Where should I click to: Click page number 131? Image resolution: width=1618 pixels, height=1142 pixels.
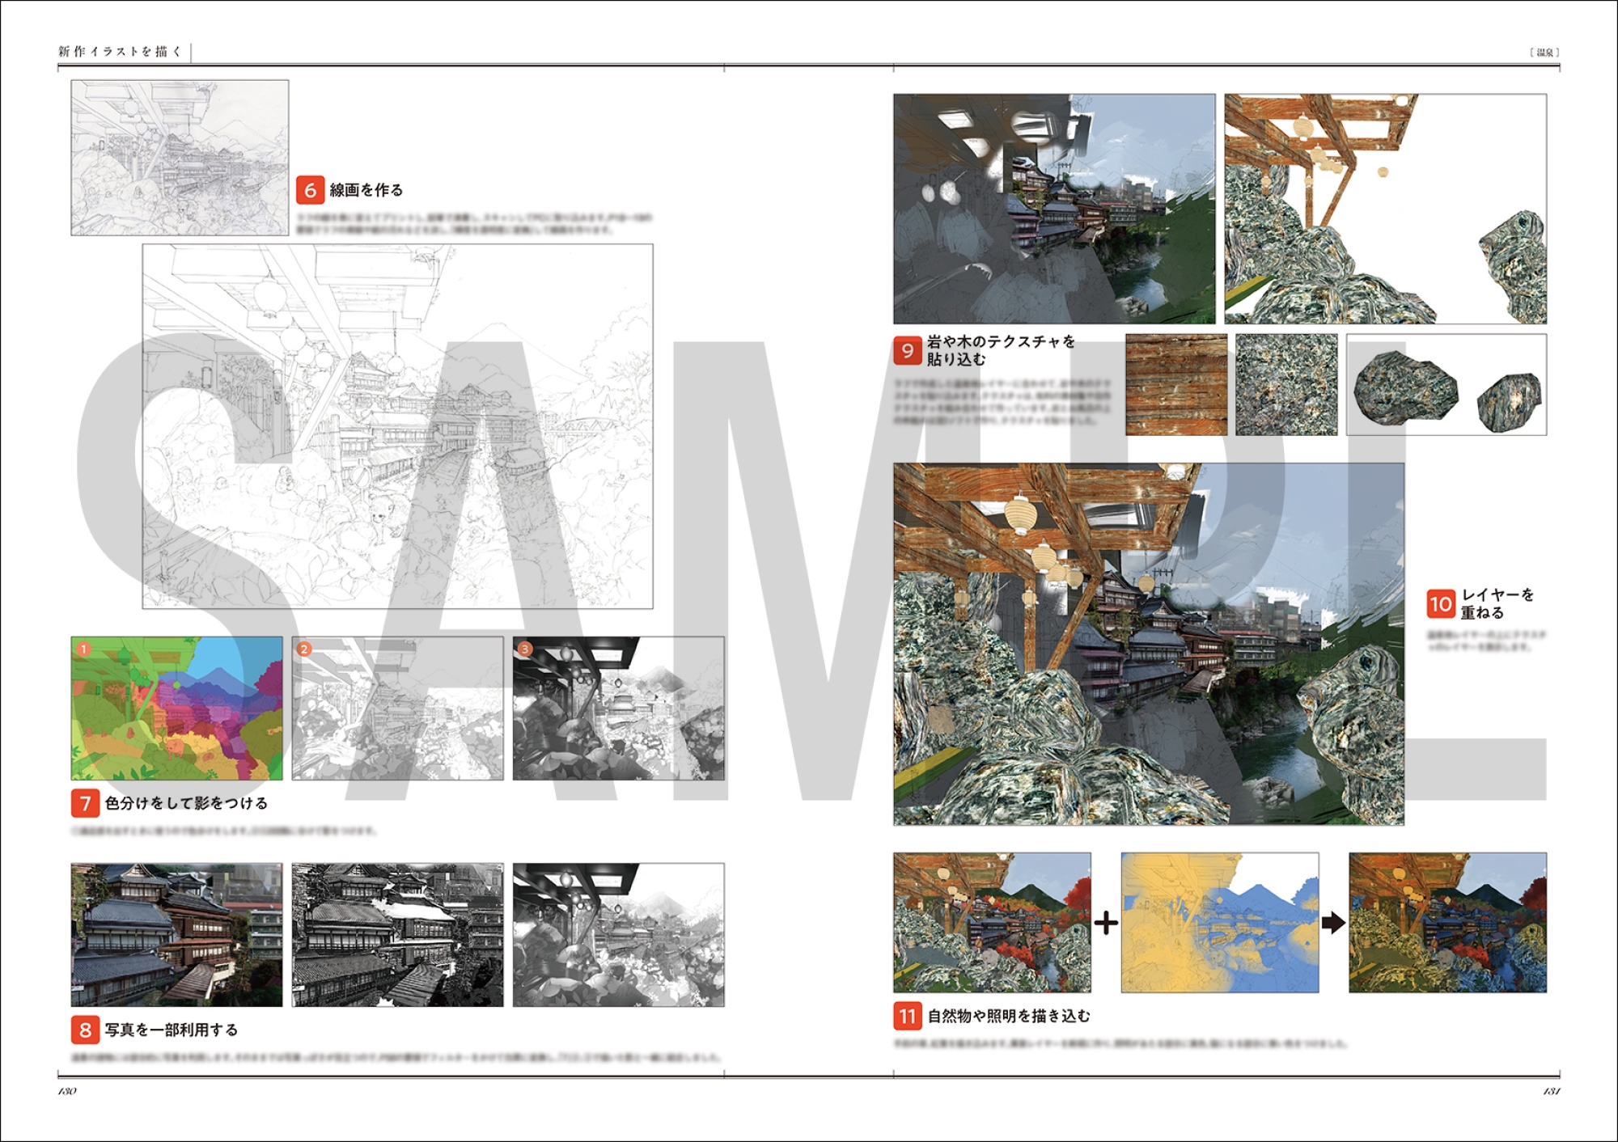(1551, 1091)
